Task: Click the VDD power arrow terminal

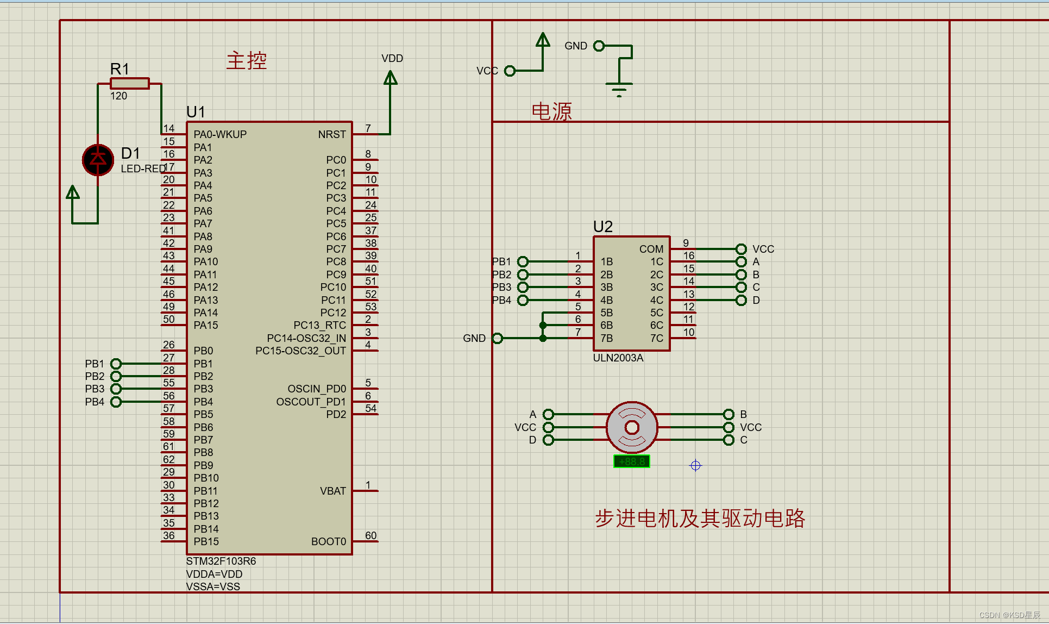Action: (390, 79)
